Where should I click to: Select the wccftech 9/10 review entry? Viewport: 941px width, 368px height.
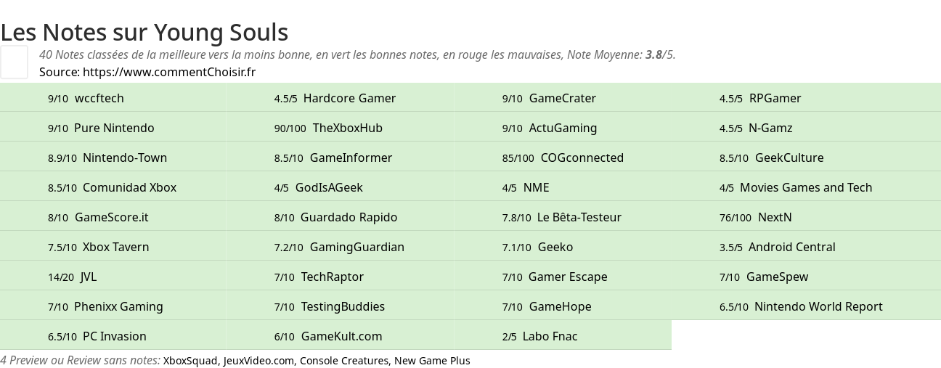(x=99, y=98)
